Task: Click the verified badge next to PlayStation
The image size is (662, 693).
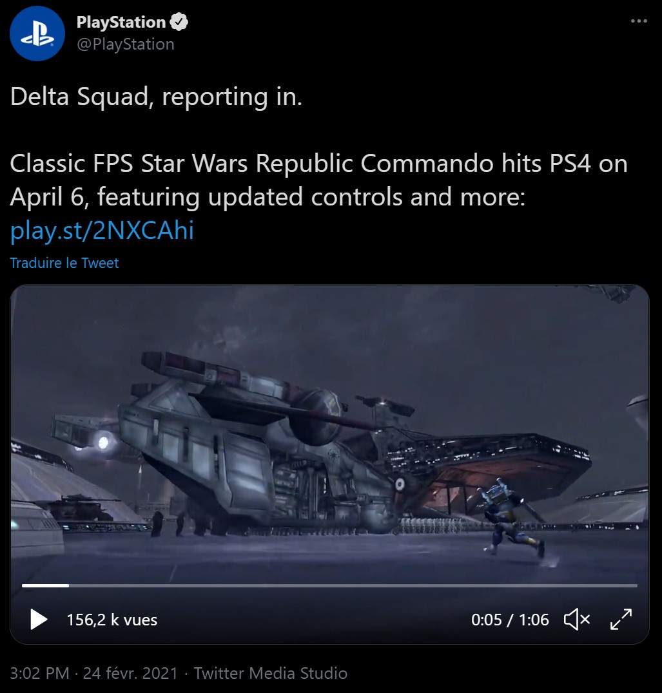Action: (179, 22)
